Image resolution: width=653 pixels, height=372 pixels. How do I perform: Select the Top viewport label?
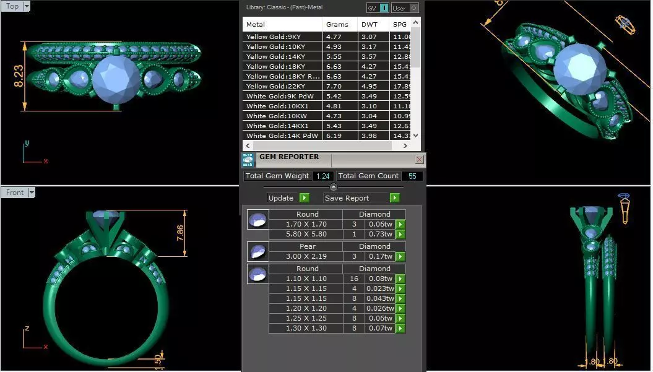coord(12,6)
